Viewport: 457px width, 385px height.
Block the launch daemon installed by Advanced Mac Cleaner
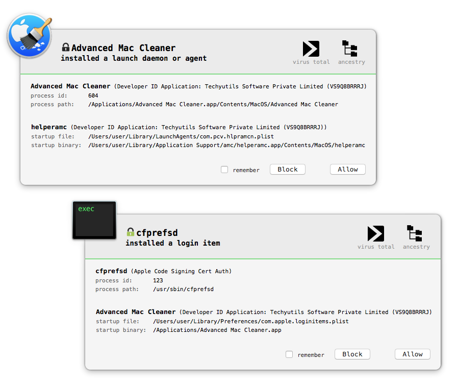click(287, 170)
